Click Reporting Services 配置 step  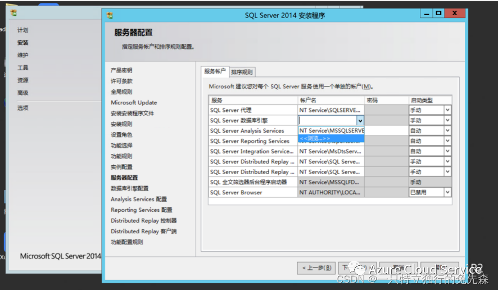tap(141, 210)
